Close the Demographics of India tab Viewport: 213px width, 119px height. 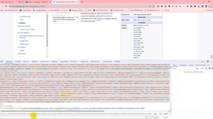[78, 2]
